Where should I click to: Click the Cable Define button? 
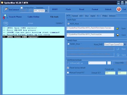coord(34,17)
